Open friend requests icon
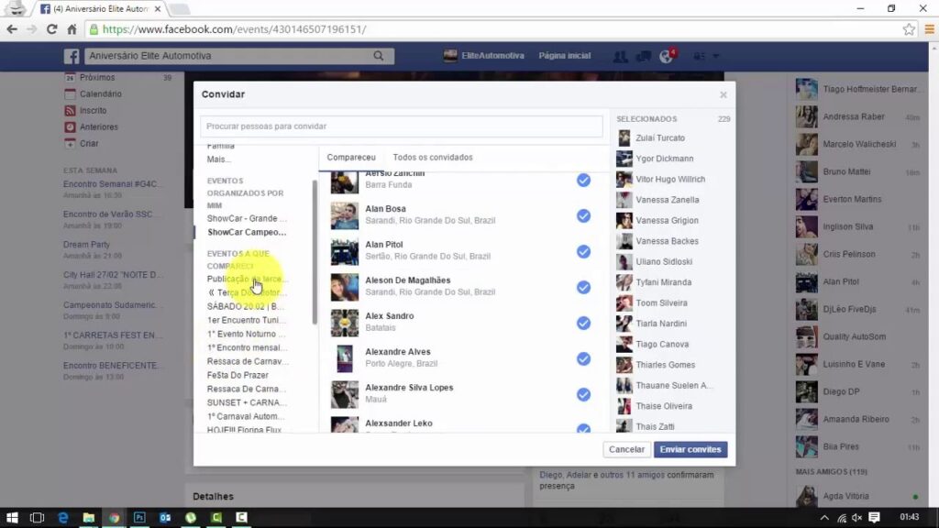This screenshot has width=939, height=528. coord(620,56)
